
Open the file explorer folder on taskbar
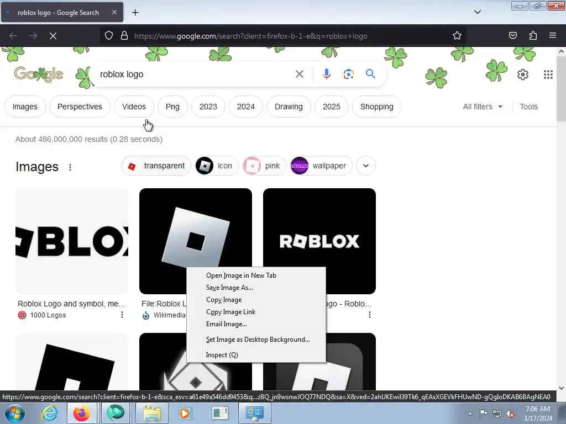[152, 413]
